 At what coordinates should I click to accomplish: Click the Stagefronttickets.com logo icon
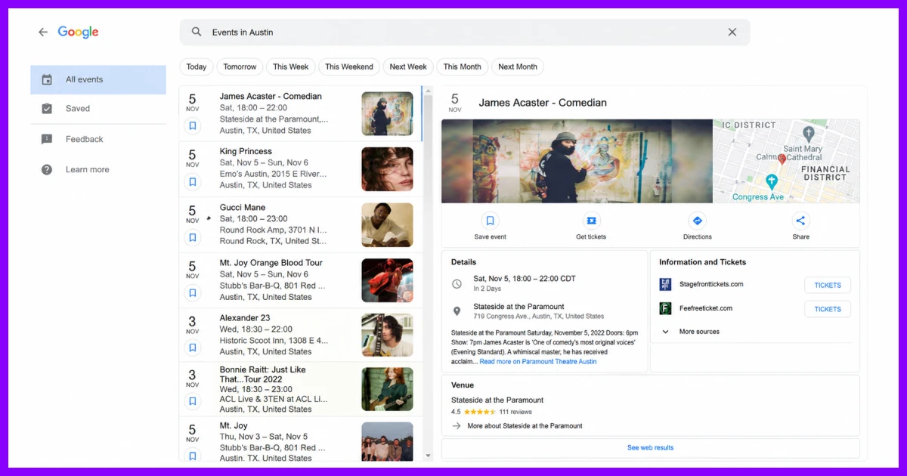665,285
